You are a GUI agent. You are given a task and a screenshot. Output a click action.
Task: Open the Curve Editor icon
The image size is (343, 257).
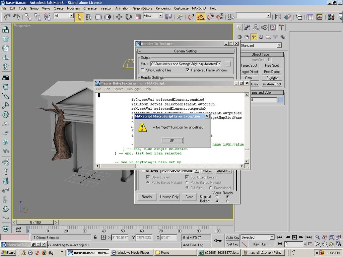point(310,17)
